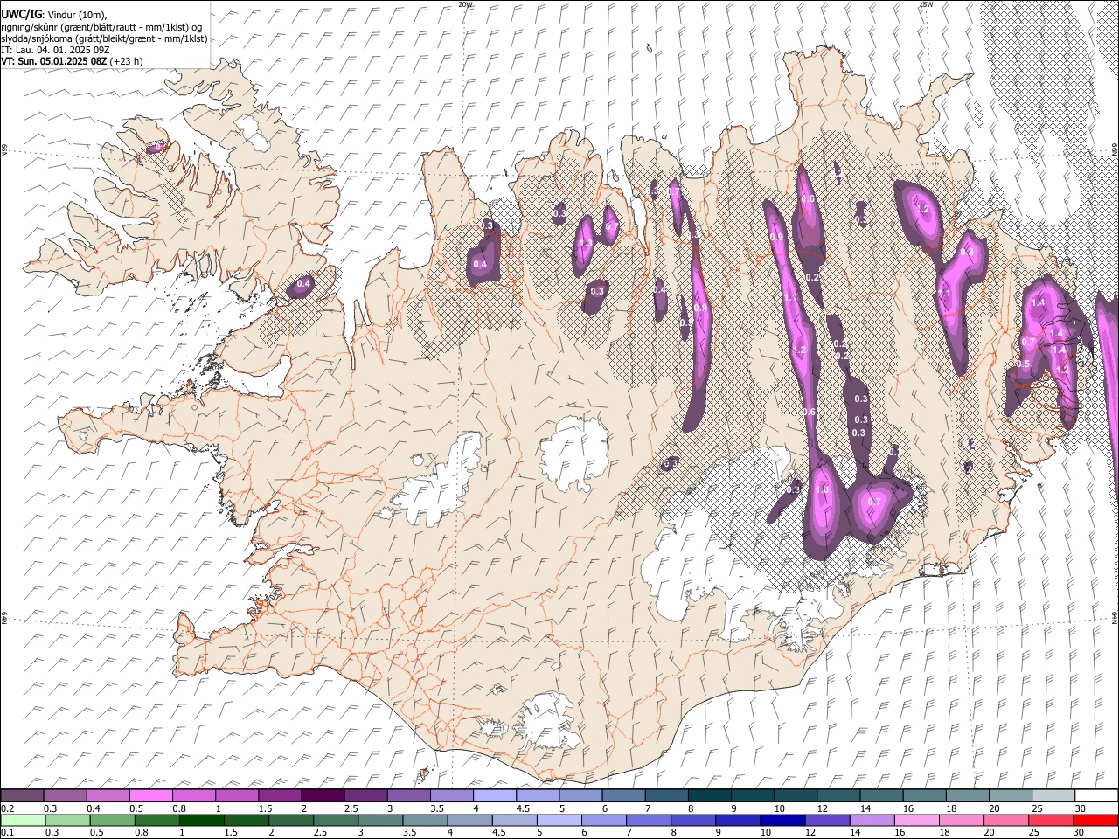Viewport: 1119px width, 839px height.
Task: Click the '0.1' label in the lower legend row
Action: pyautogui.click(x=6, y=833)
